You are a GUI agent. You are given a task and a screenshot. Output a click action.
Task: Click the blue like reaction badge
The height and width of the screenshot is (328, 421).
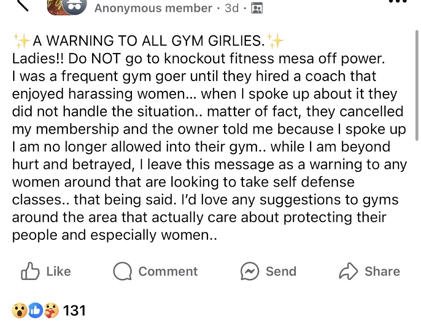pos(35,311)
